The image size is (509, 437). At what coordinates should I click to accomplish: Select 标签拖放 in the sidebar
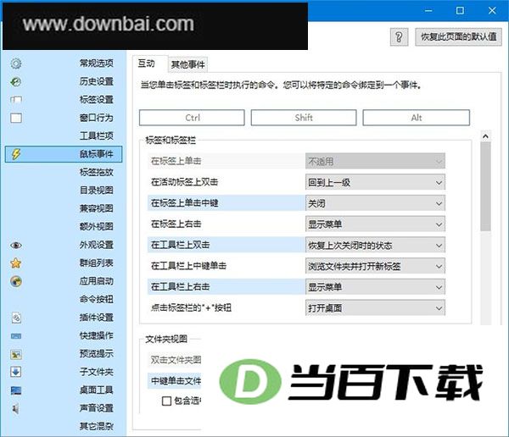pos(97,172)
